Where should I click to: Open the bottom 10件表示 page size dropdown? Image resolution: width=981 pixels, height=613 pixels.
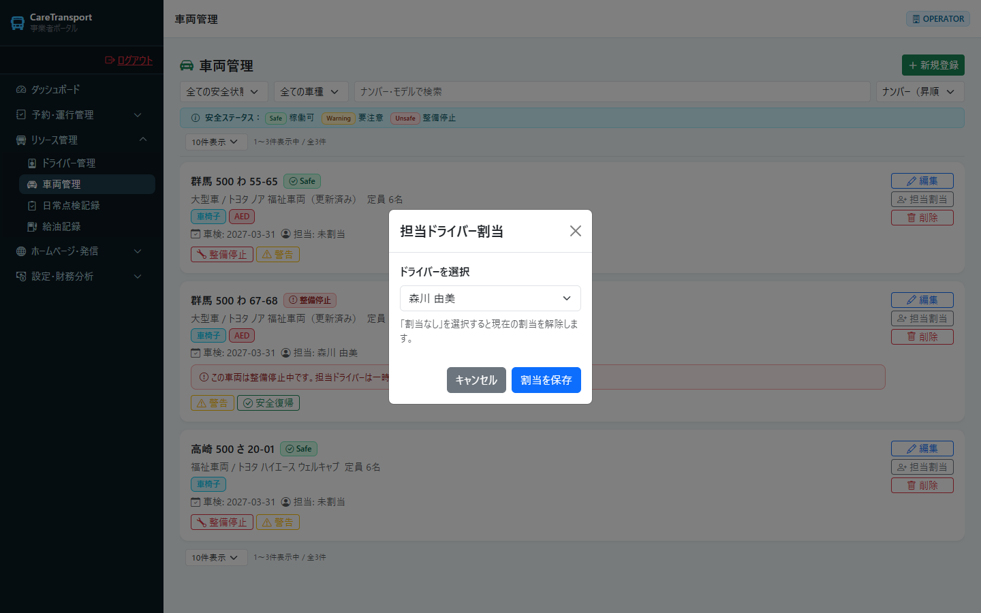tap(215, 557)
